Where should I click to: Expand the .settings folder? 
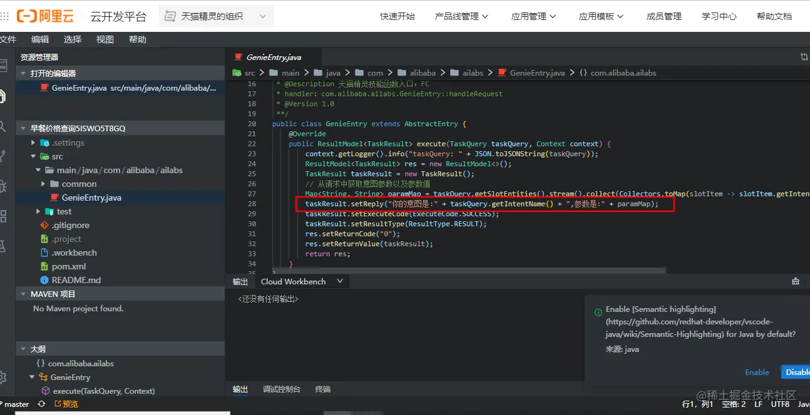click(x=33, y=142)
